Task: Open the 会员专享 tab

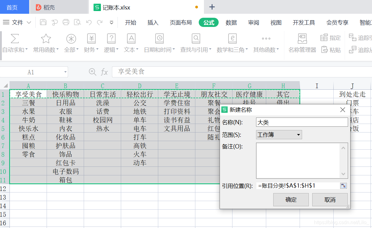Action: point(337,23)
